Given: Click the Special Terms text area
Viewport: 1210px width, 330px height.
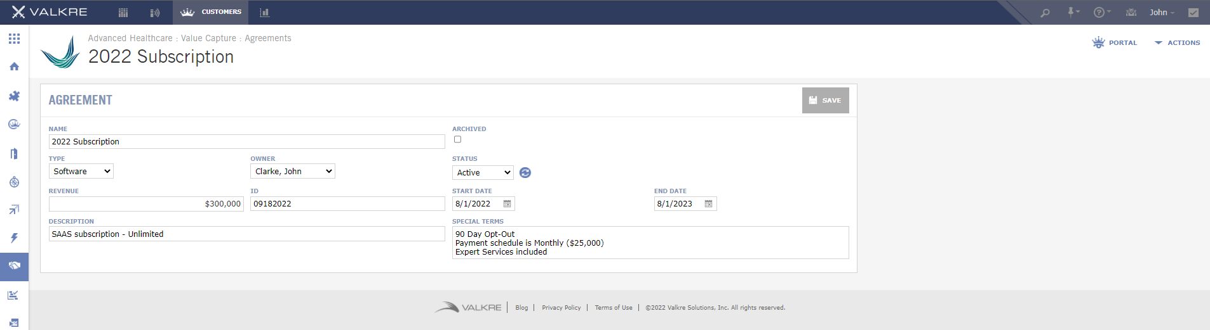Looking at the screenshot, I should pos(650,243).
